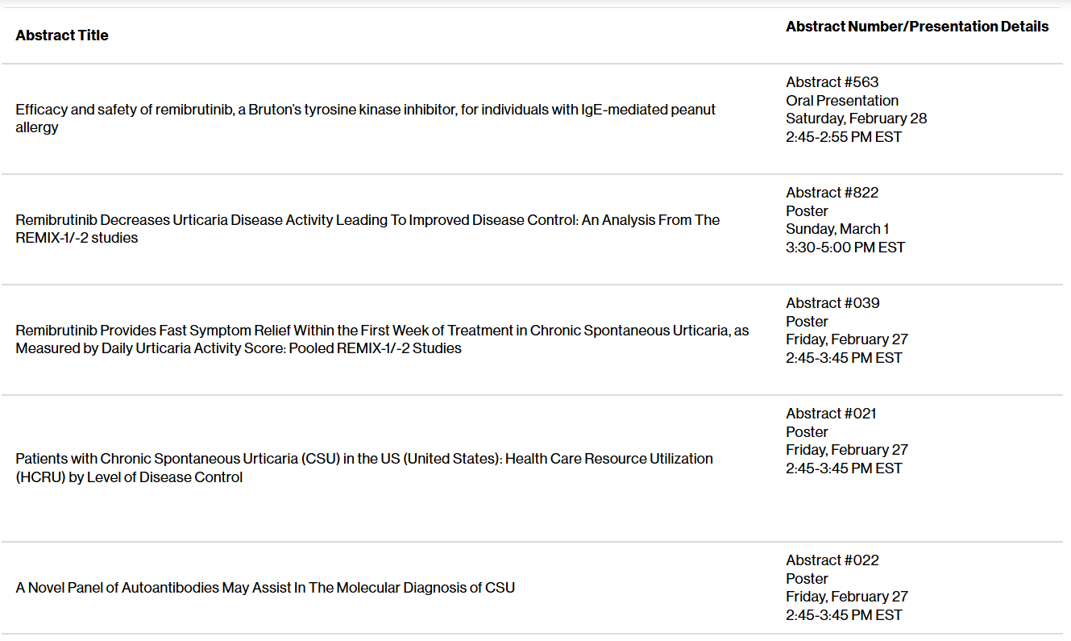This screenshot has width=1071, height=641.
Task: Select the Novel Panel of Autoantibodies title
Action: (265, 588)
